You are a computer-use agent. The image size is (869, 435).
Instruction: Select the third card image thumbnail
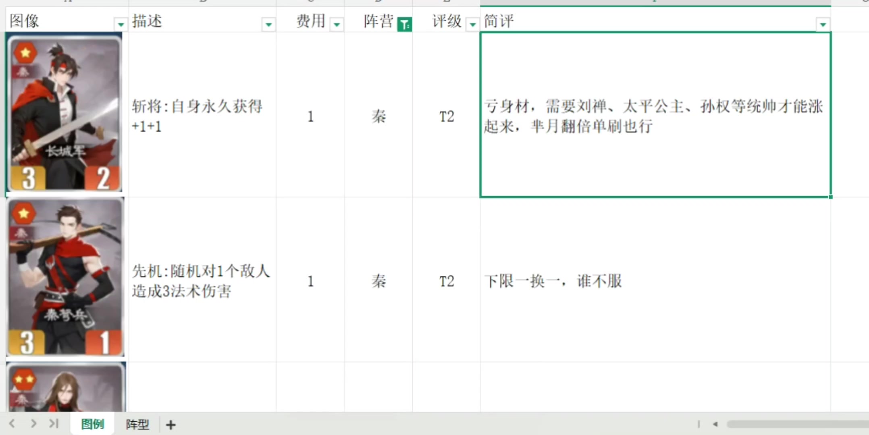point(66,387)
